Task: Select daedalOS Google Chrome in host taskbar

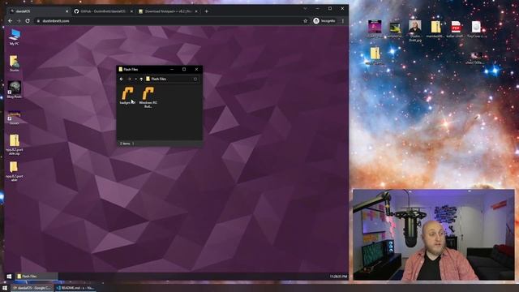Action: pos(32,288)
